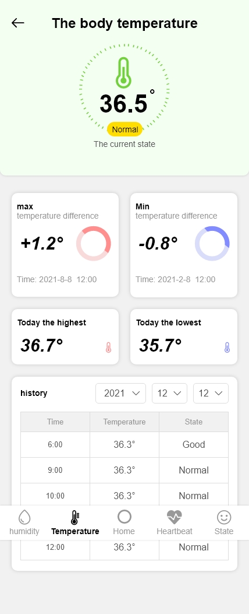Open the humidity droplet icon
Screen dimensions: 249x614
click(x=24, y=517)
